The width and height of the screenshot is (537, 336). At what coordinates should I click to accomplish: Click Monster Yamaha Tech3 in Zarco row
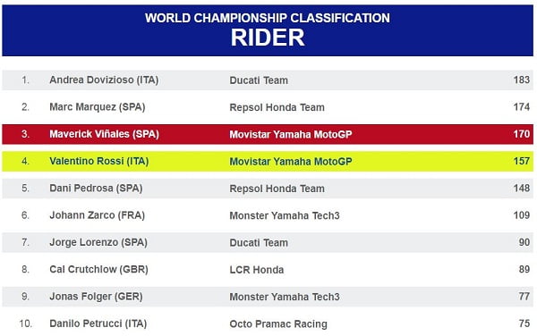pyautogui.click(x=285, y=215)
